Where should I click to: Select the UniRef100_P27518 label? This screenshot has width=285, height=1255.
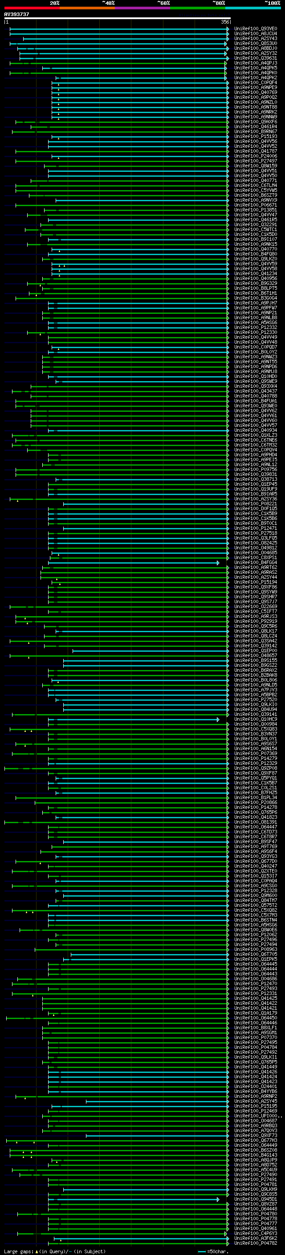pyautogui.click(x=256, y=533)
